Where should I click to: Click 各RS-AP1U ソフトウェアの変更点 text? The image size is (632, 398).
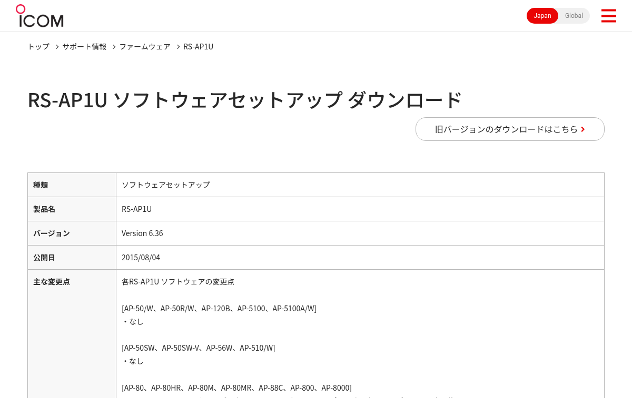coord(178,282)
